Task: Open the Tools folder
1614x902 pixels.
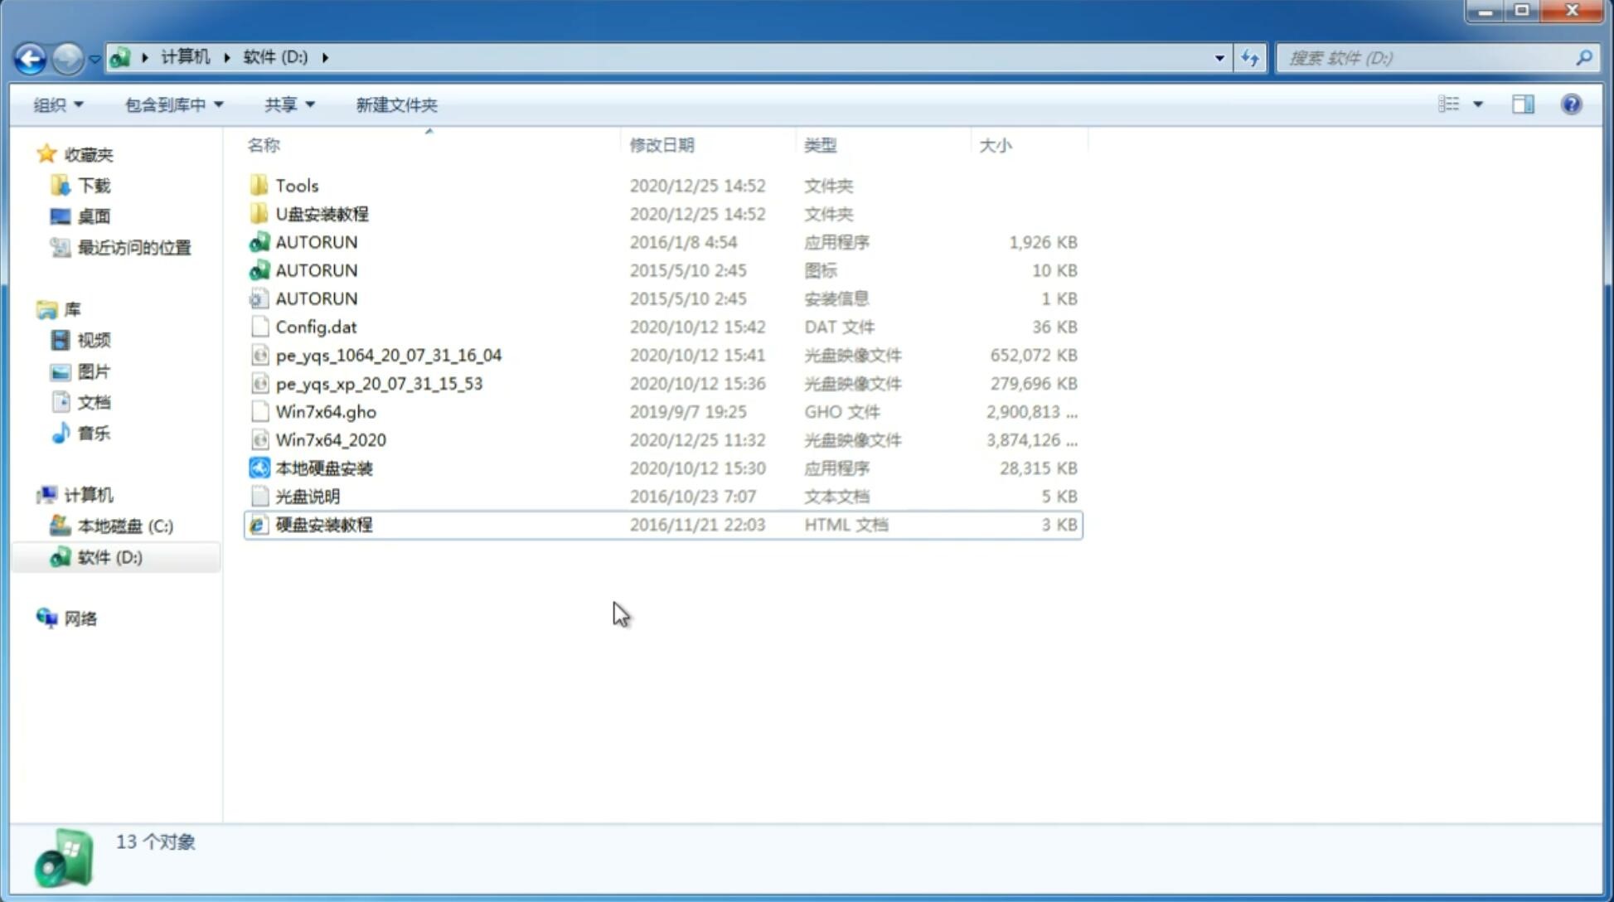Action: click(x=297, y=185)
